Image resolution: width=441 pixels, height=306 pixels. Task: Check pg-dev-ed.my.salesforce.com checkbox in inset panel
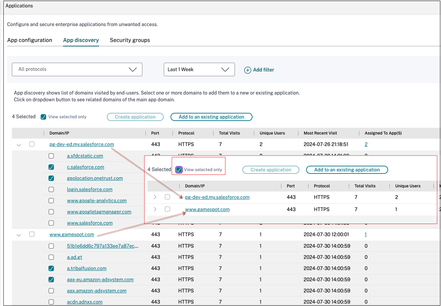tap(167, 197)
